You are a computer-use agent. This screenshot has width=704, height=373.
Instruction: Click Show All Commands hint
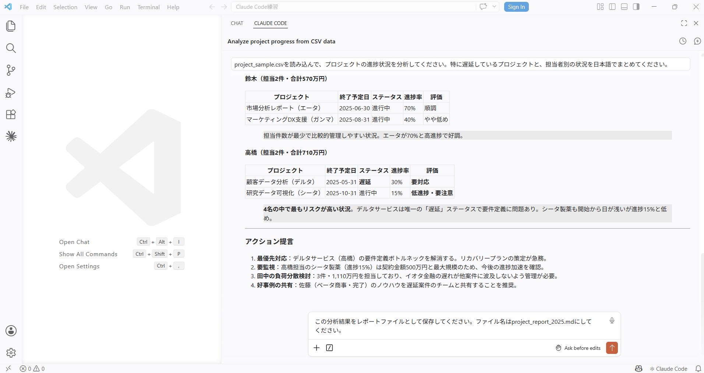tap(88, 254)
